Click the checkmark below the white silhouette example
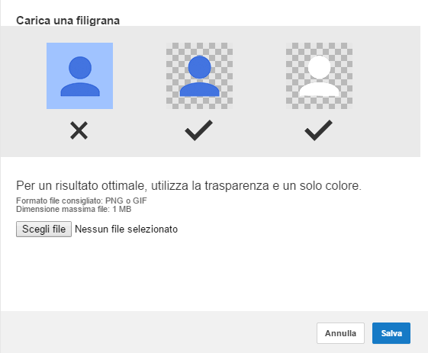This screenshot has height=353, width=428. pos(319,130)
